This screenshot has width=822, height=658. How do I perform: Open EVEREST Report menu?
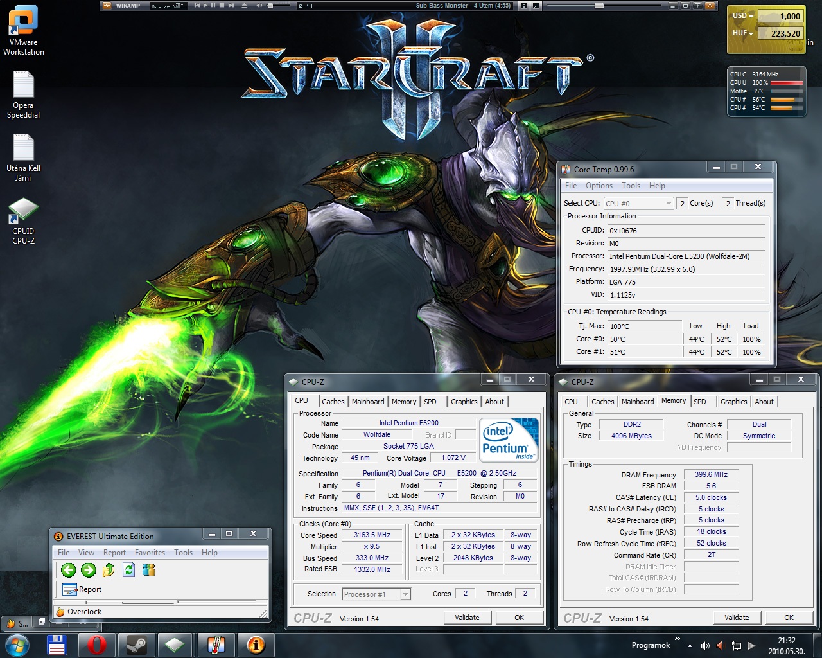click(114, 553)
